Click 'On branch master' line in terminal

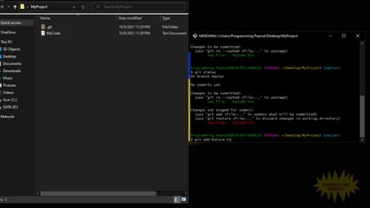[208, 77]
